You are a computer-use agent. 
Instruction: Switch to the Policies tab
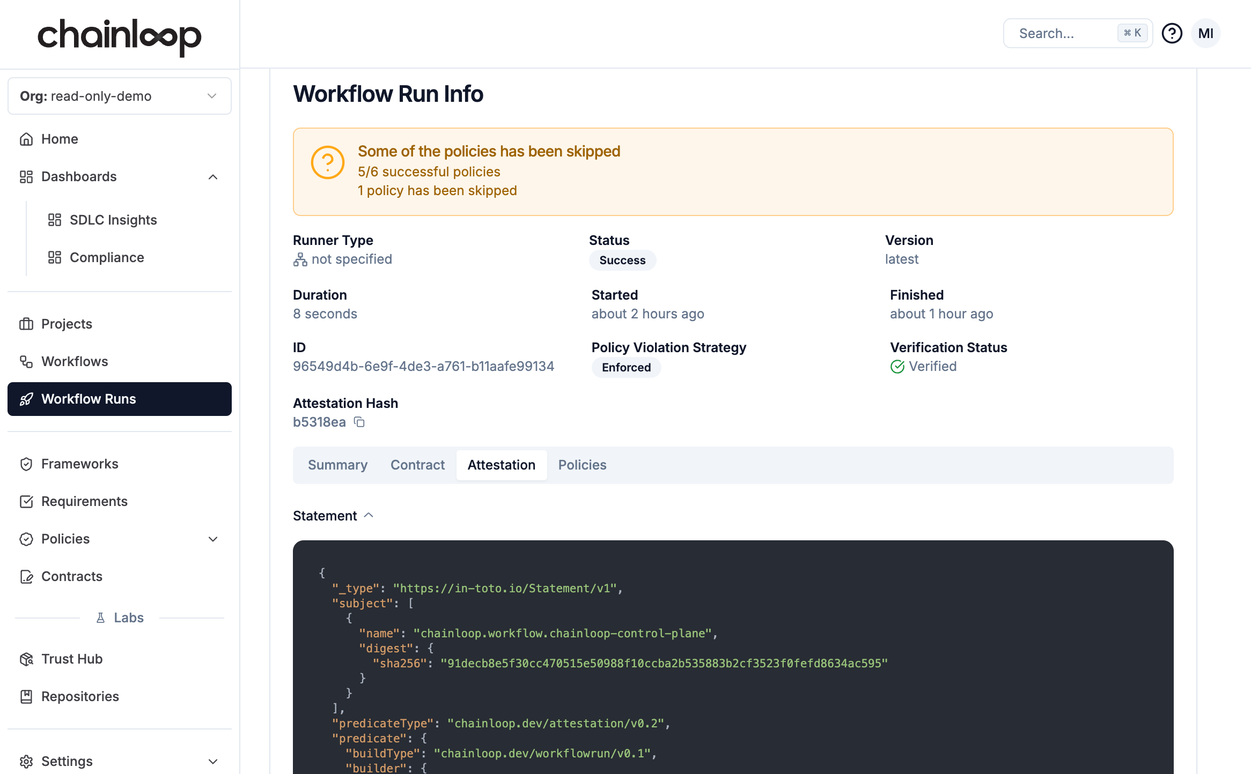[x=582, y=465]
